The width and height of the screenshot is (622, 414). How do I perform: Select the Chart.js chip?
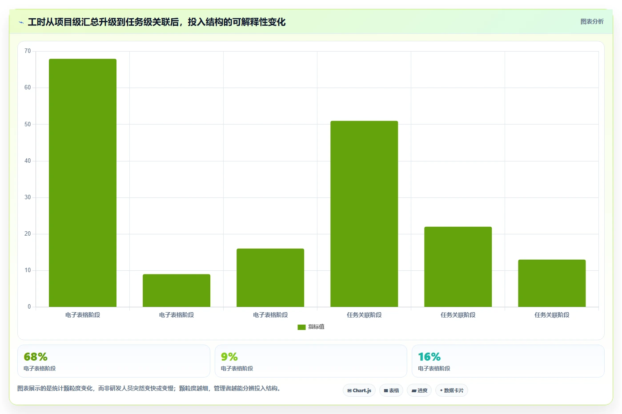tap(359, 390)
